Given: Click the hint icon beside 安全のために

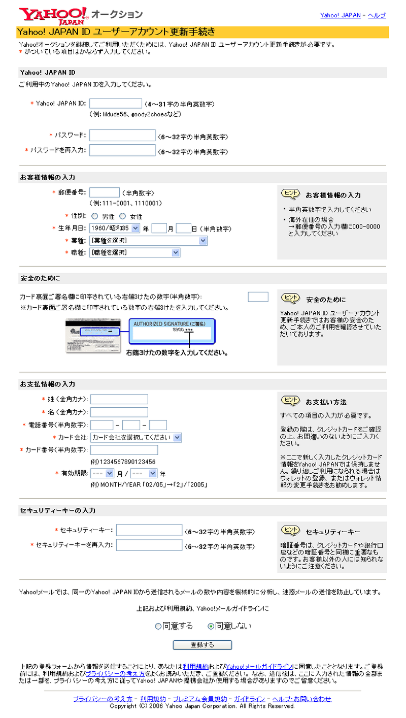Looking at the screenshot, I should 290,298.
